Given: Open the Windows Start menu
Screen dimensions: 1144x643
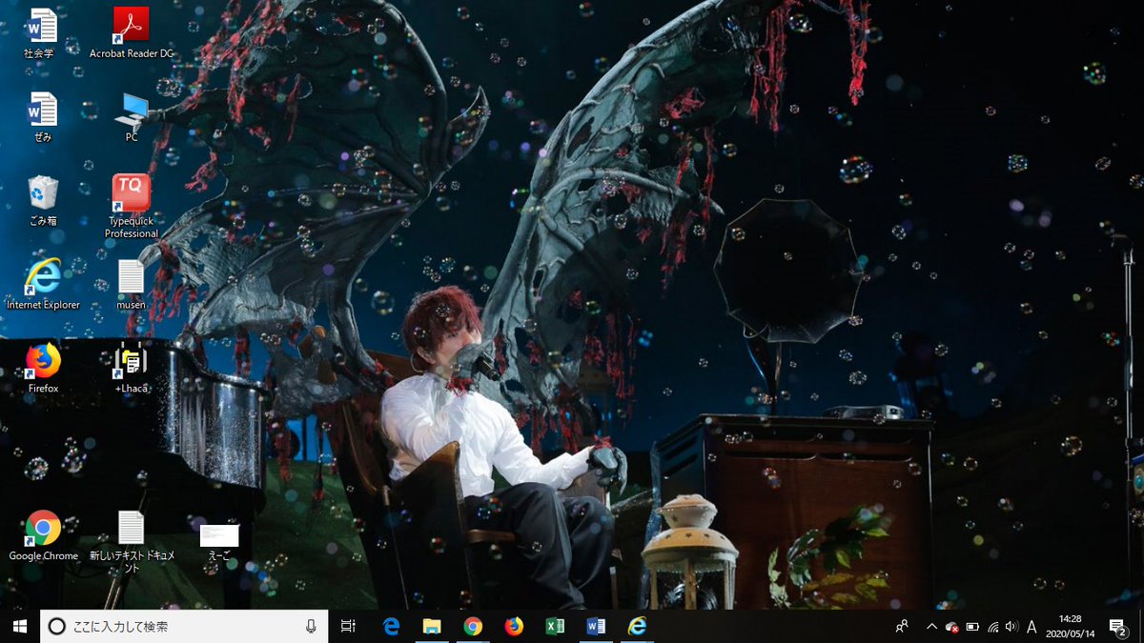Looking at the screenshot, I should pyautogui.click(x=19, y=626).
